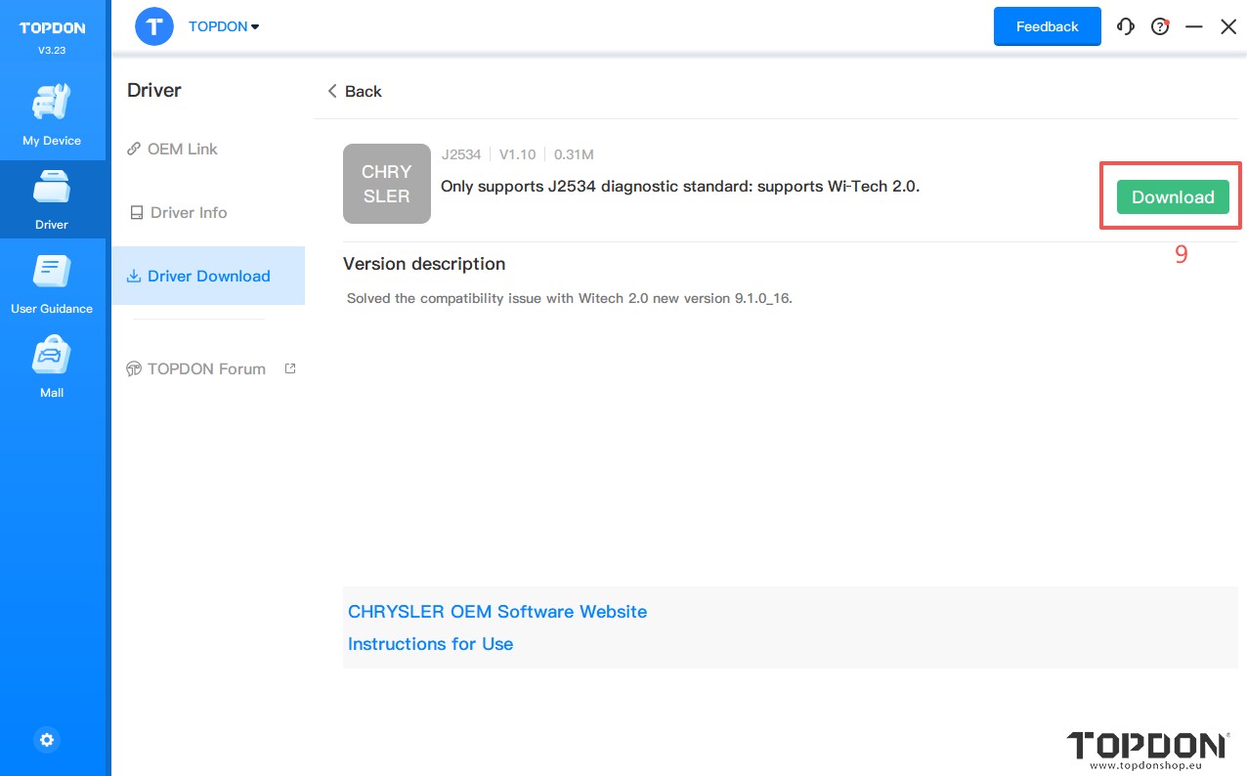Select the Driver Download tab
1247x776 pixels.
pyautogui.click(x=208, y=276)
